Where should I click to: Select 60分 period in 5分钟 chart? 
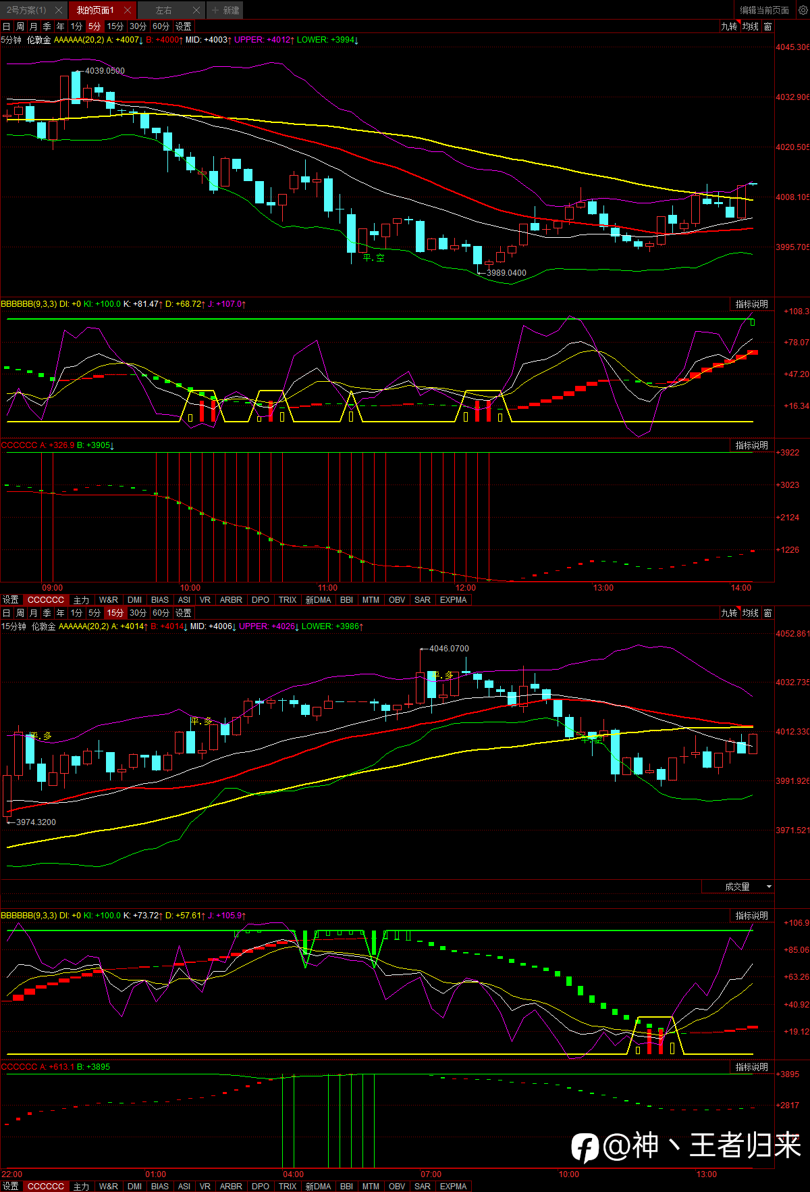tap(161, 26)
